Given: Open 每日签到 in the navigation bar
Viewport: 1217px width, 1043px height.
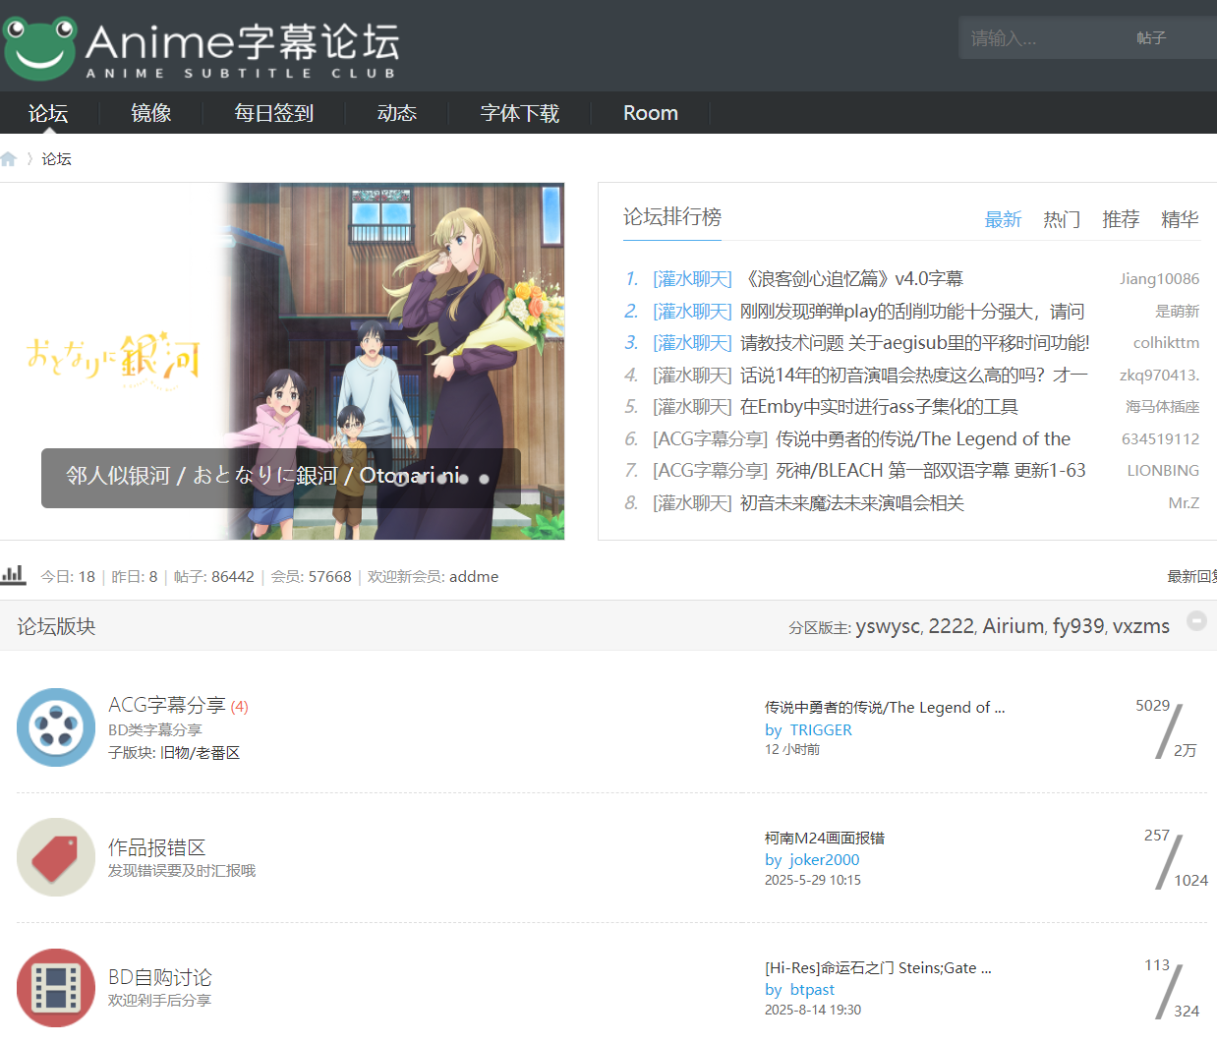Looking at the screenshot, I should point(273,113).
